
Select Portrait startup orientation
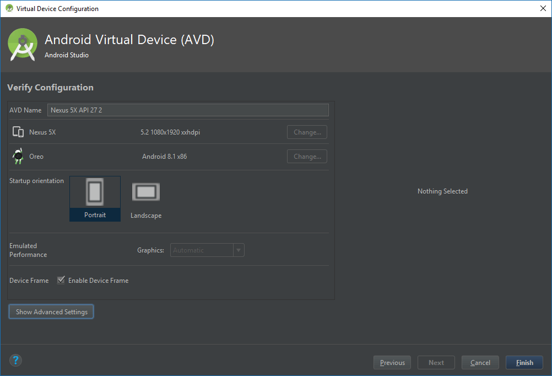(95, 198)
